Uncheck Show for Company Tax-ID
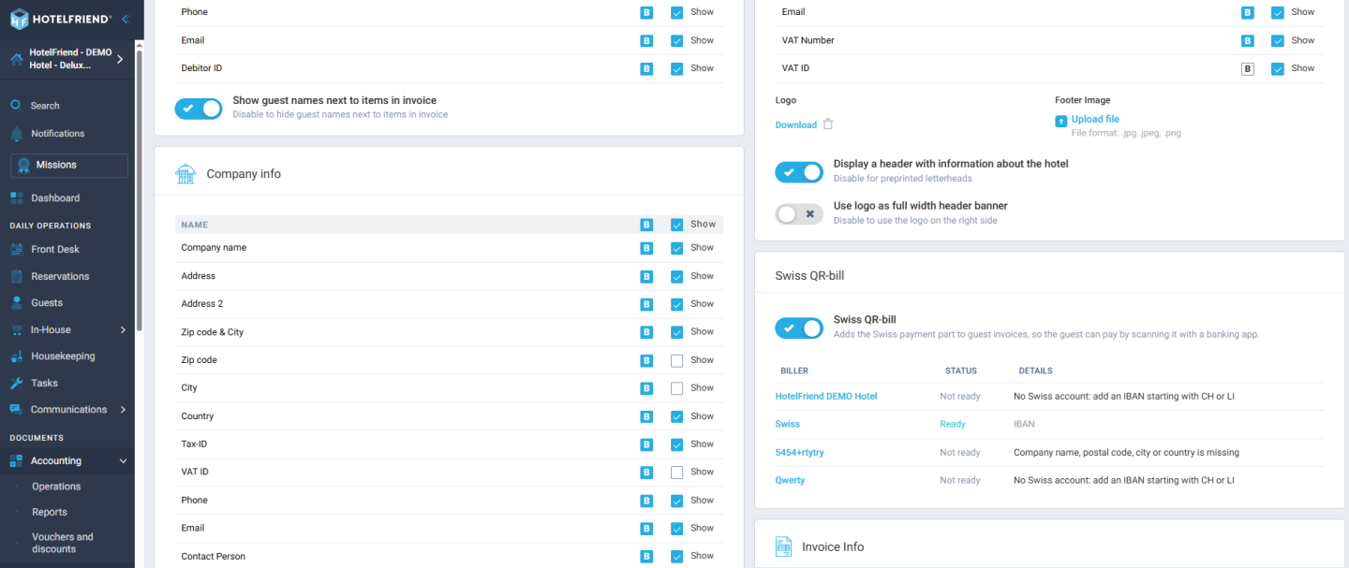Image resolution: width=1349 pixels, height=568 pixels. 677,444
